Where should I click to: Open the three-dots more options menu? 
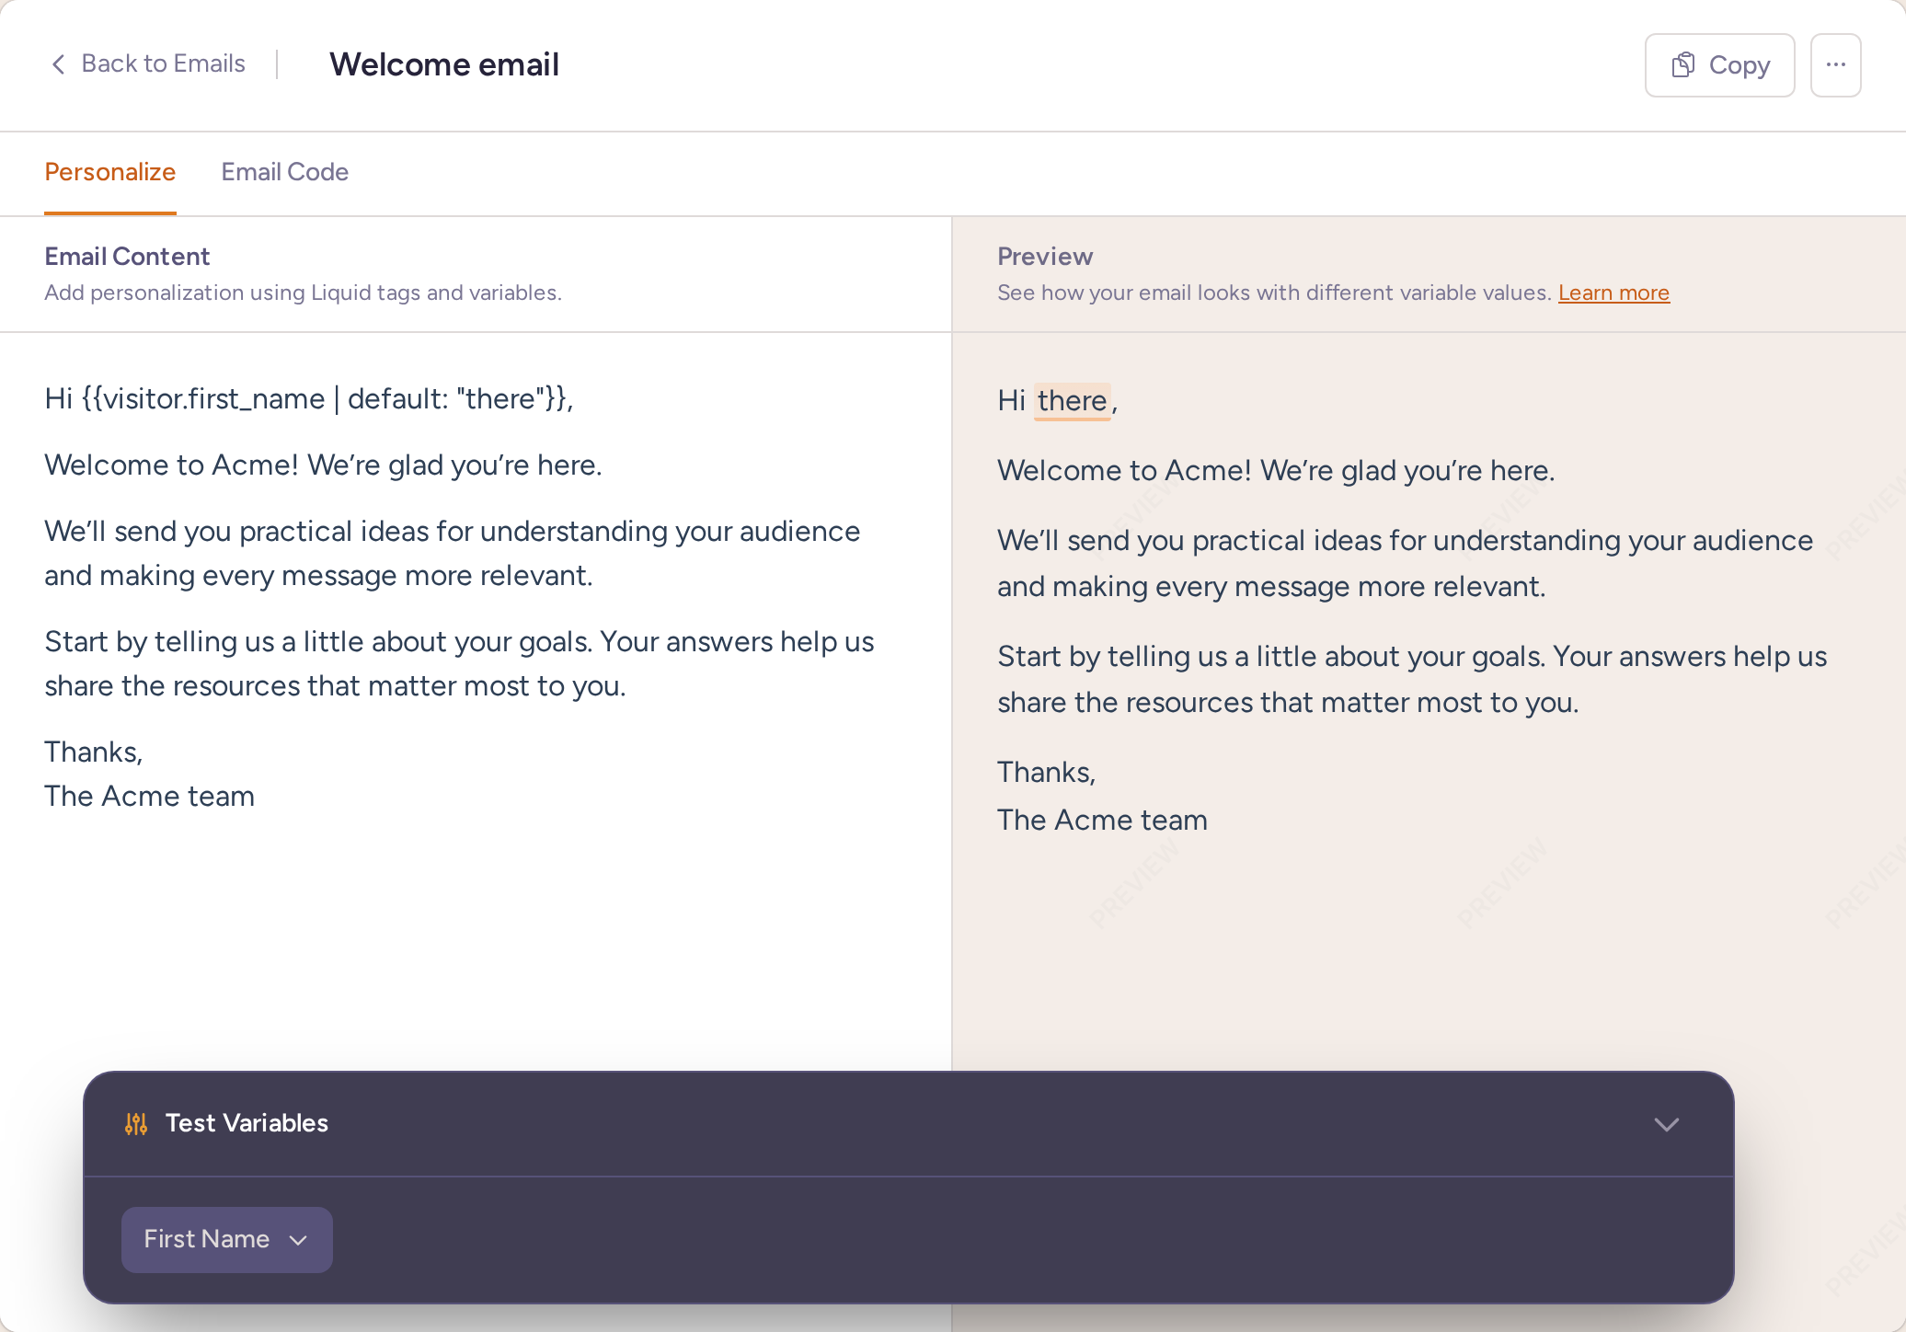click(x=1835, y=65)
